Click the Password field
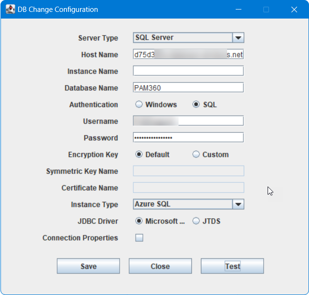This screenshot has width=309, height=295. (x=189, y=138)
